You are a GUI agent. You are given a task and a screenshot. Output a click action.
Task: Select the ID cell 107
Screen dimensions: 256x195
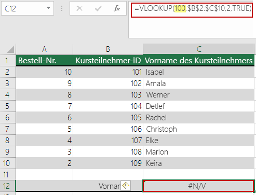[108, 141]
